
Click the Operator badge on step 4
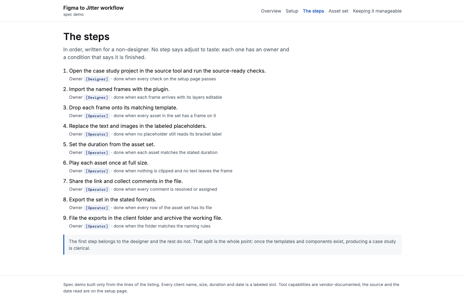pyautogui.click(x=97, y=134)
